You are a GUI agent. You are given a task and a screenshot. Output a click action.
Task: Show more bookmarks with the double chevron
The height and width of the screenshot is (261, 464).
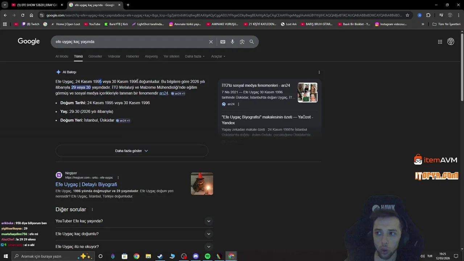(x=423, y=24)
